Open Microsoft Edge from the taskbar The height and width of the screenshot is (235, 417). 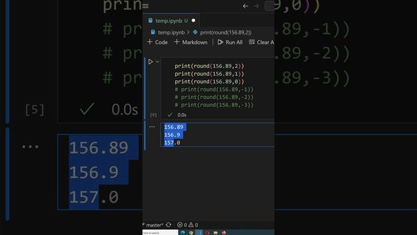pos(182,232)
